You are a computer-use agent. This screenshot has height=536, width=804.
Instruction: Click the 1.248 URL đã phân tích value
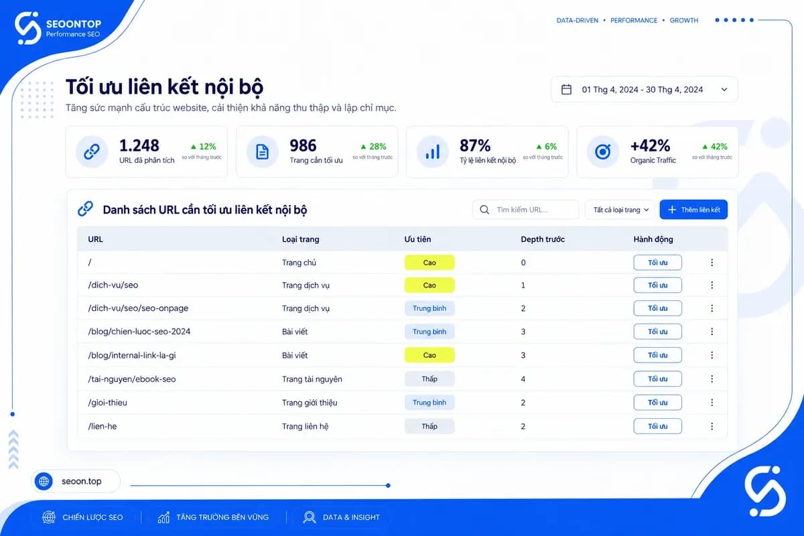point(139,145)
